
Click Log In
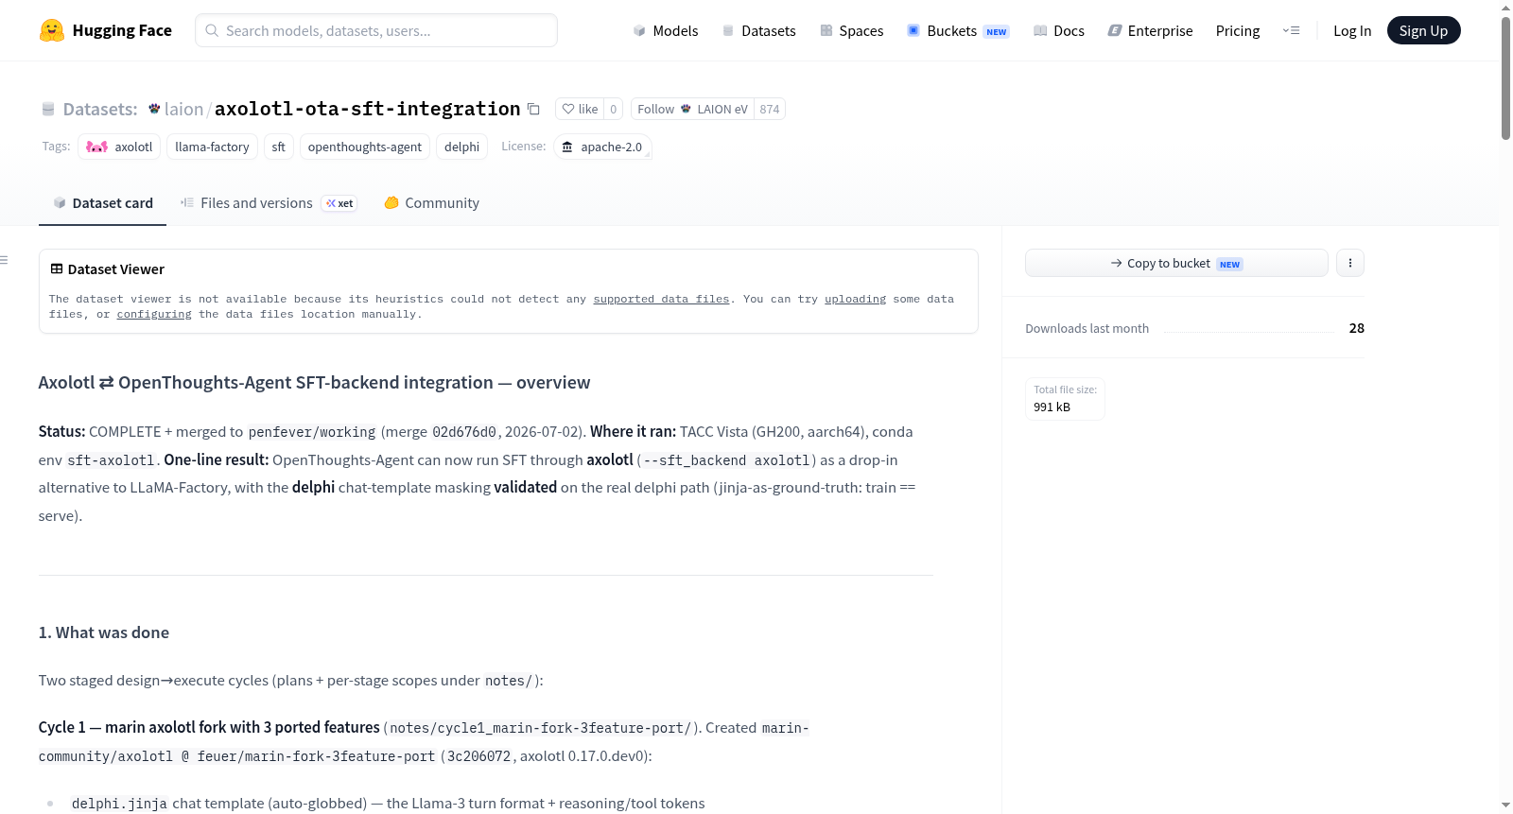(1352, 30)
